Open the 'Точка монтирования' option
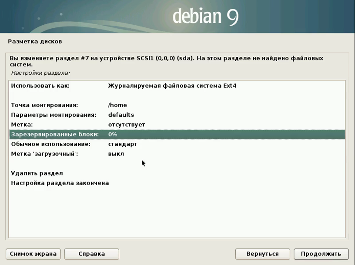The width and height of the screenshot is (355, 265). pos(44,105)
